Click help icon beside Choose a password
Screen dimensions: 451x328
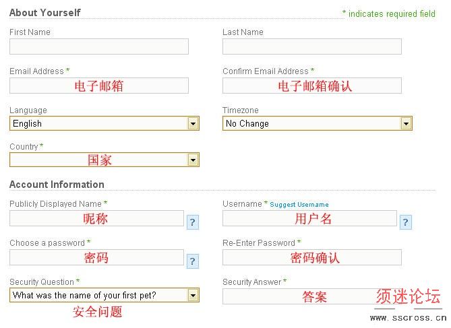(x=193, y=261)
